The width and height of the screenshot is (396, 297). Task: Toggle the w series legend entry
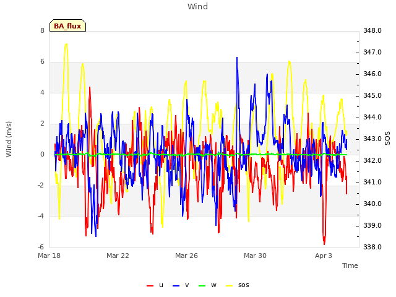tap(208, 285)
